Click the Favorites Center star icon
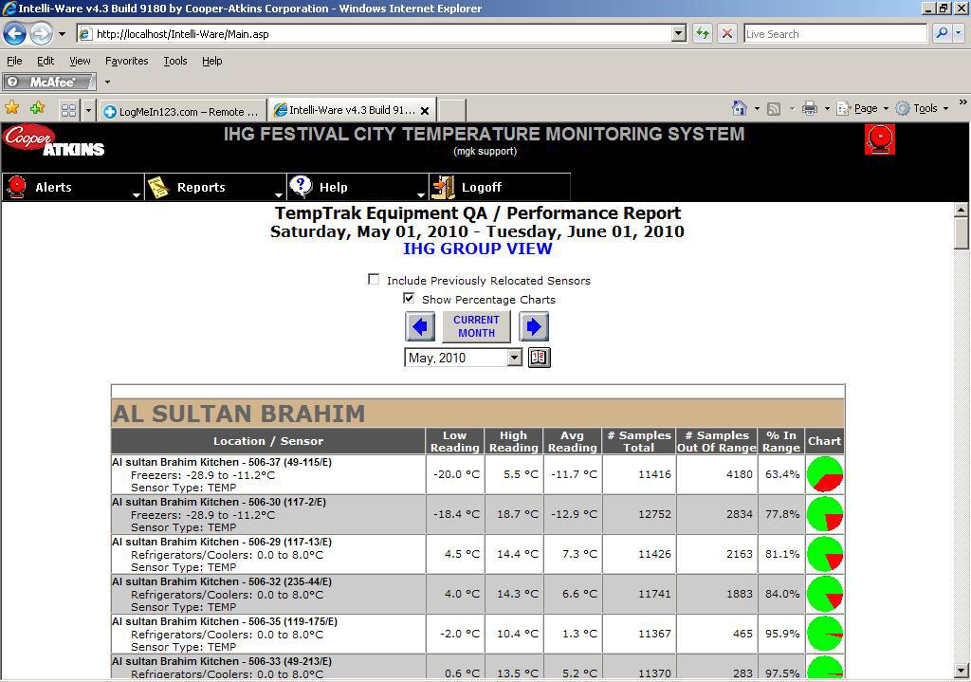This screenshot has width=971, height=682. point(11,108)
